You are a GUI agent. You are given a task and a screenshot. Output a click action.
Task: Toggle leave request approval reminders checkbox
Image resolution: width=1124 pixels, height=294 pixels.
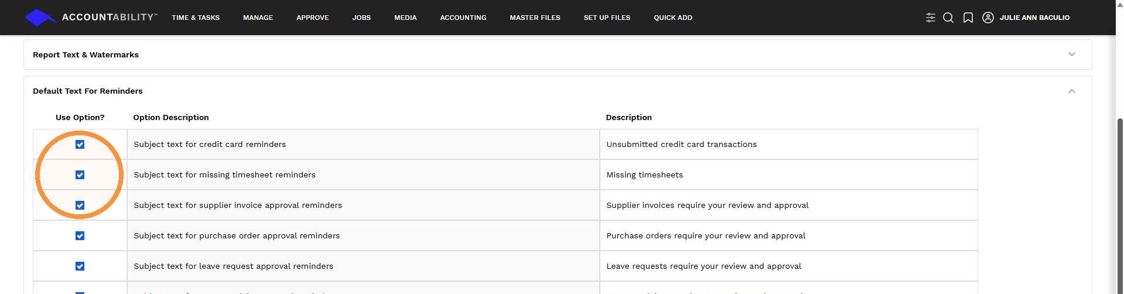80,266
